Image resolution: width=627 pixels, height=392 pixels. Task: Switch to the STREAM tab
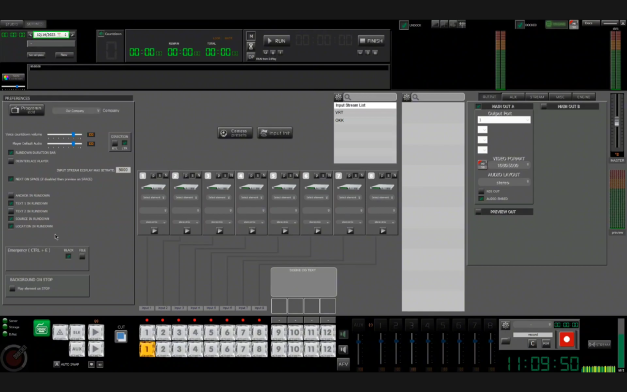[536, 97]
